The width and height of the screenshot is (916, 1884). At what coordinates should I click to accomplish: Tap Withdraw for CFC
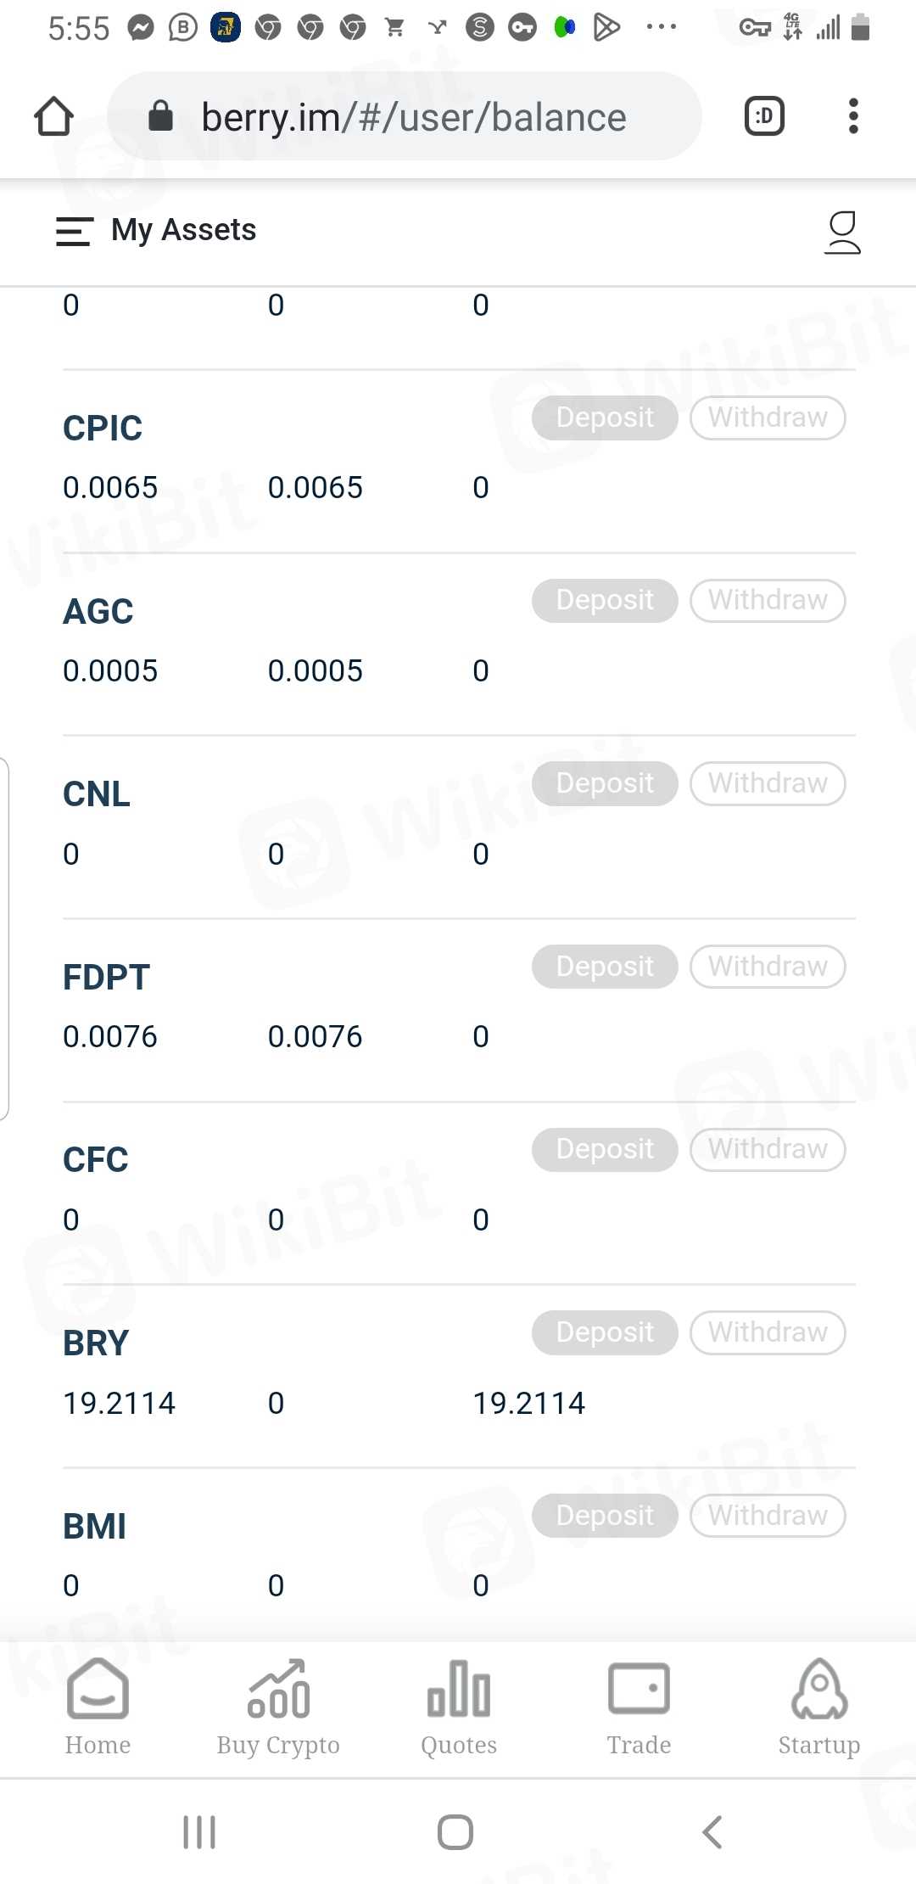(x=768, y=1149)
